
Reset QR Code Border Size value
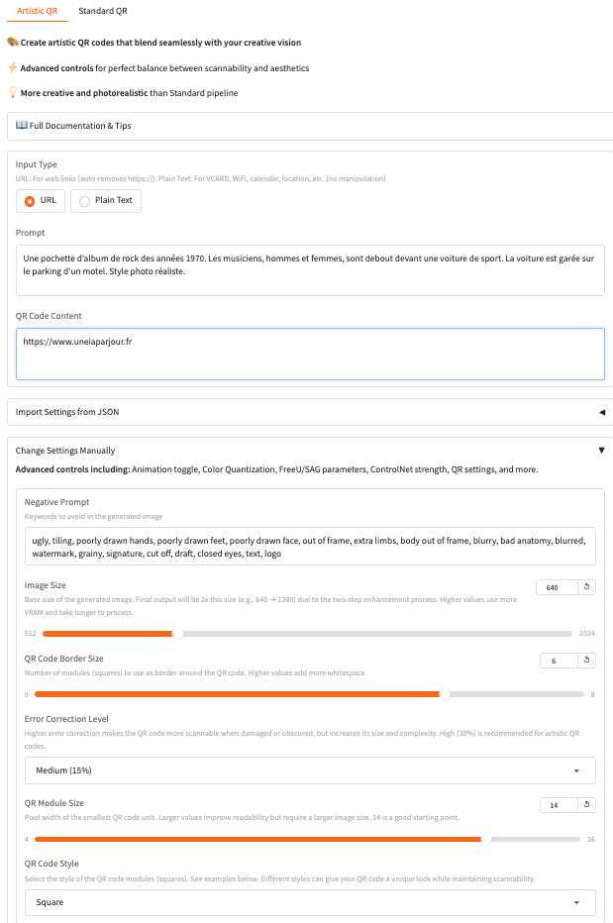coord(587,661)
